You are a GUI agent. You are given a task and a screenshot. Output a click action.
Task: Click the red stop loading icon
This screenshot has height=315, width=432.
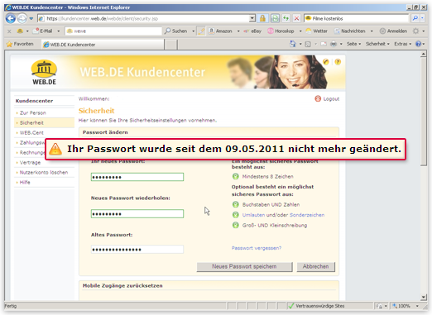click(x=296, y=18)
